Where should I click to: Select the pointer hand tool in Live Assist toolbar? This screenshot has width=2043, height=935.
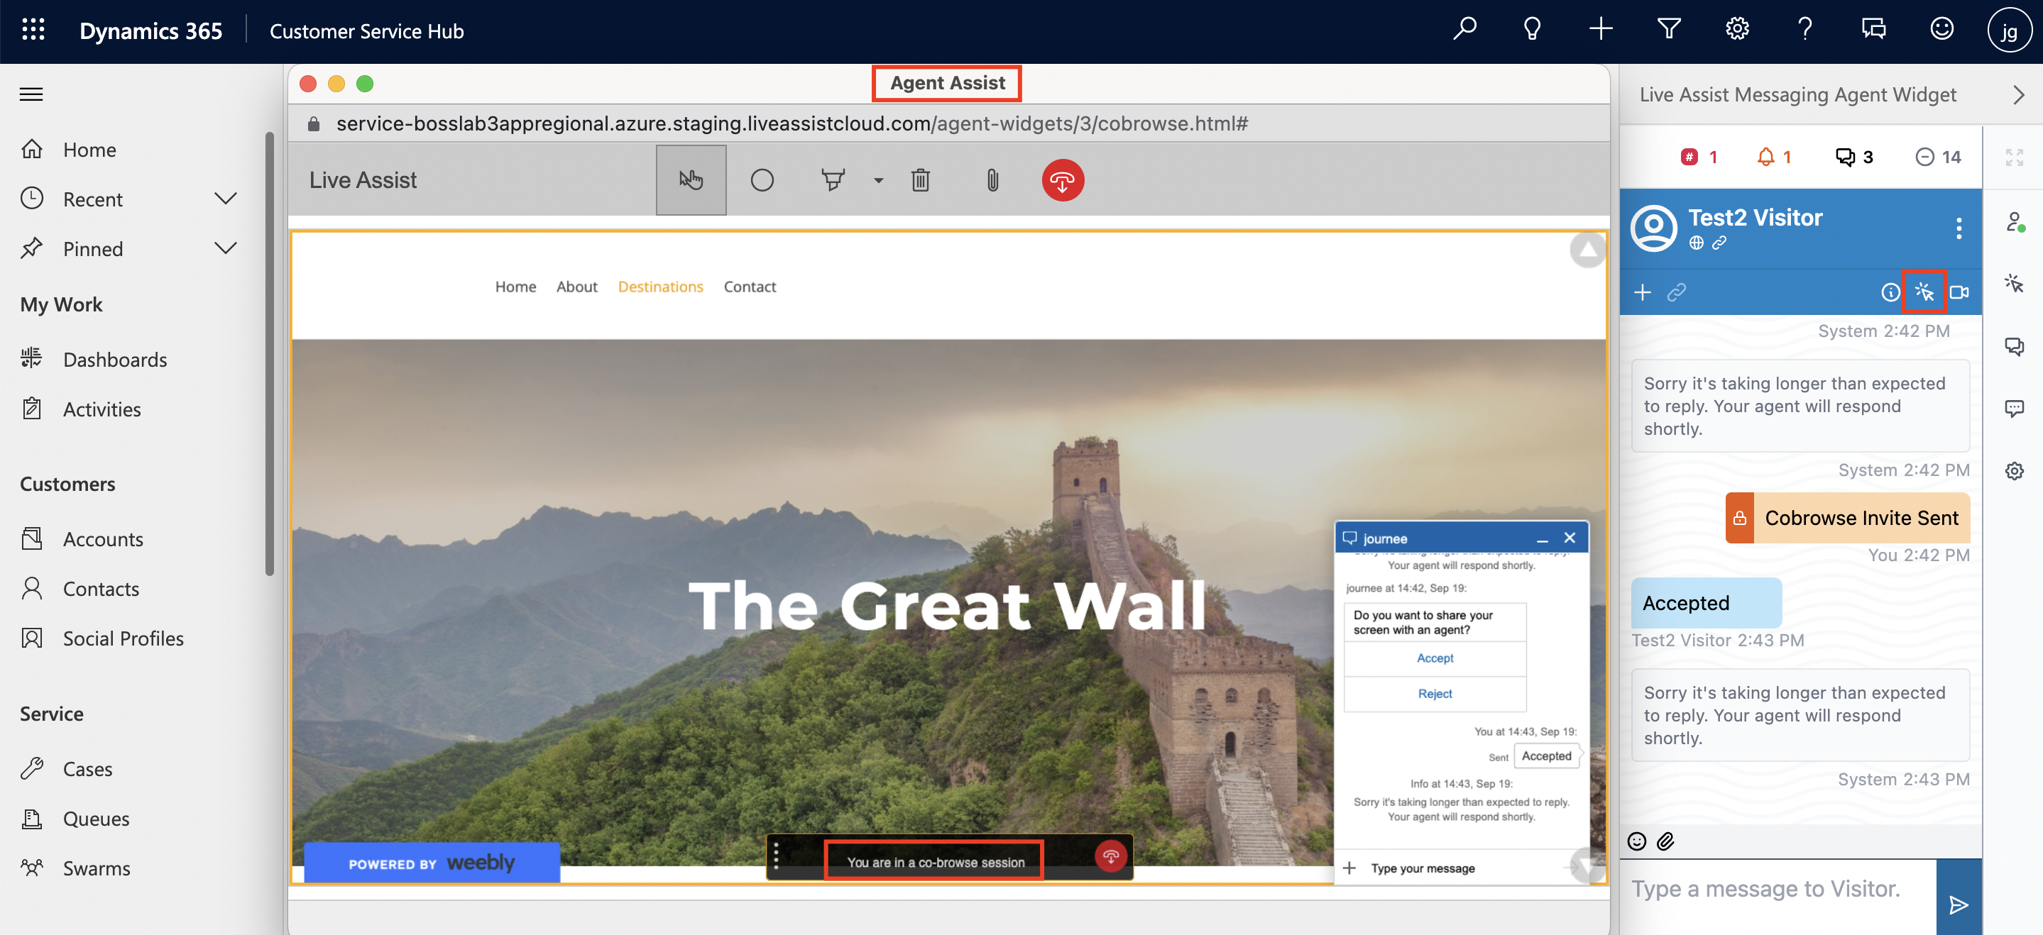pyautogui.click(x=691, y=181)
